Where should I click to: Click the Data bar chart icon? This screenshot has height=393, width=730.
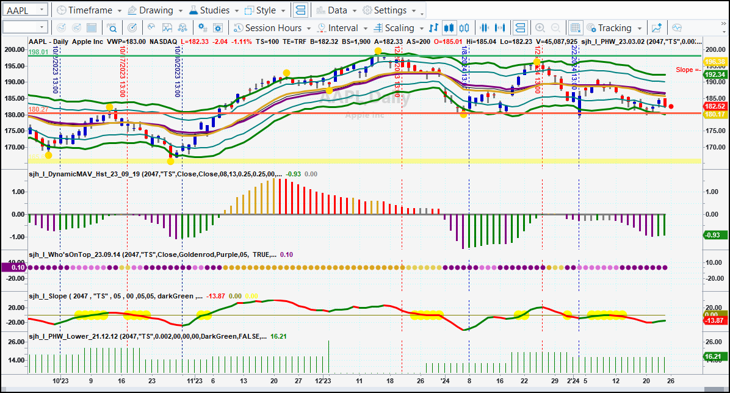[x=320, y=10]
